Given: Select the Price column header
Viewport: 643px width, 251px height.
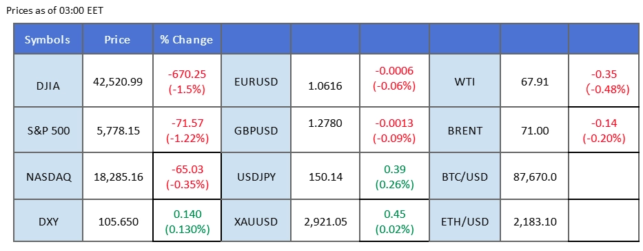Looking at the screenshot, I should [118, 40].
